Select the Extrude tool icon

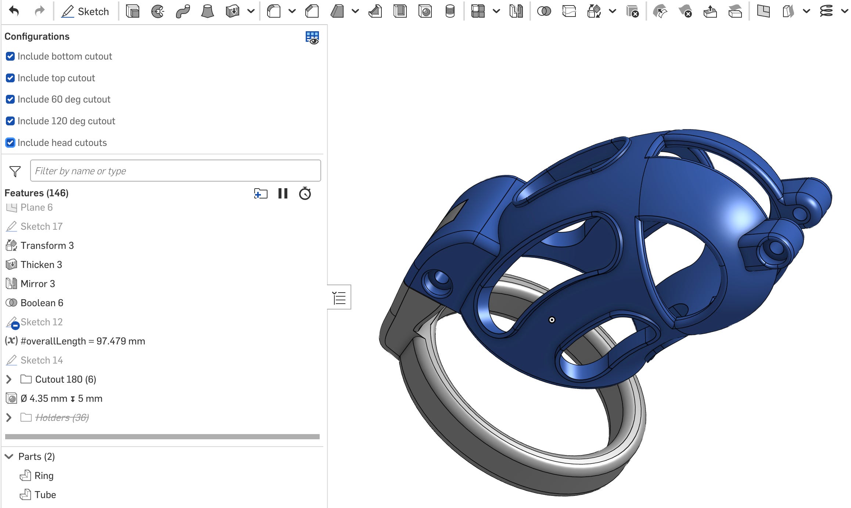[132, 11]
